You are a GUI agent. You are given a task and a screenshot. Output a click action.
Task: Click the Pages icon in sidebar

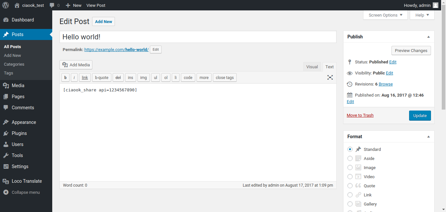pos(6,97)
